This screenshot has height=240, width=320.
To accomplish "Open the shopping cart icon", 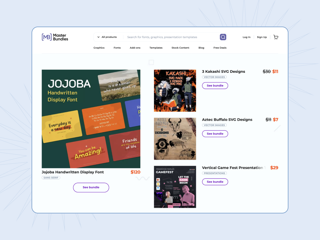I will click(276, 37).
